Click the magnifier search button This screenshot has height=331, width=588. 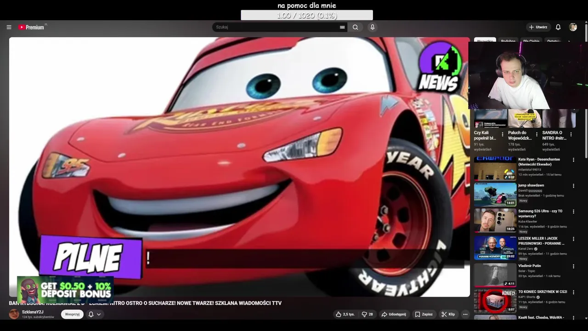[355, 27]
